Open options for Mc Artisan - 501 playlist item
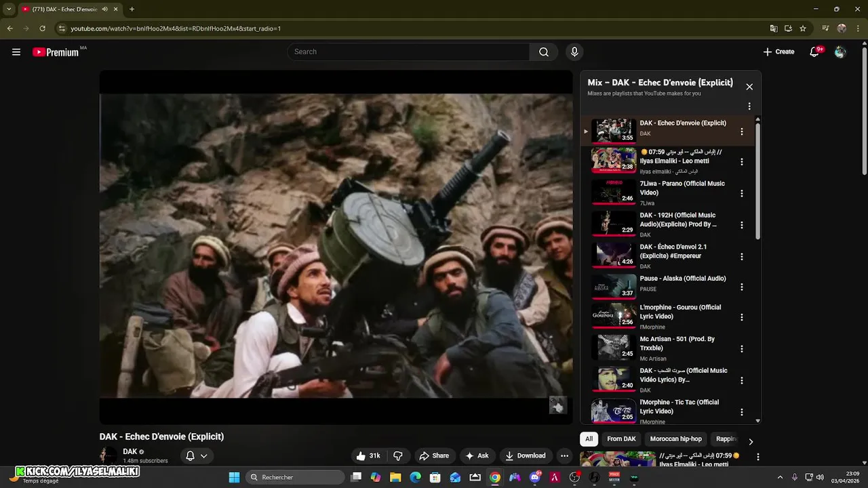The width and height of the screenshot is (868, 488). pyautogui.click(x=741, y=349)
